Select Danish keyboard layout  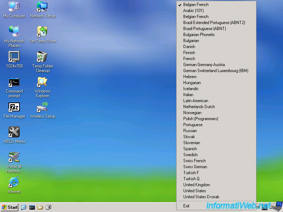tap(216, 47)
